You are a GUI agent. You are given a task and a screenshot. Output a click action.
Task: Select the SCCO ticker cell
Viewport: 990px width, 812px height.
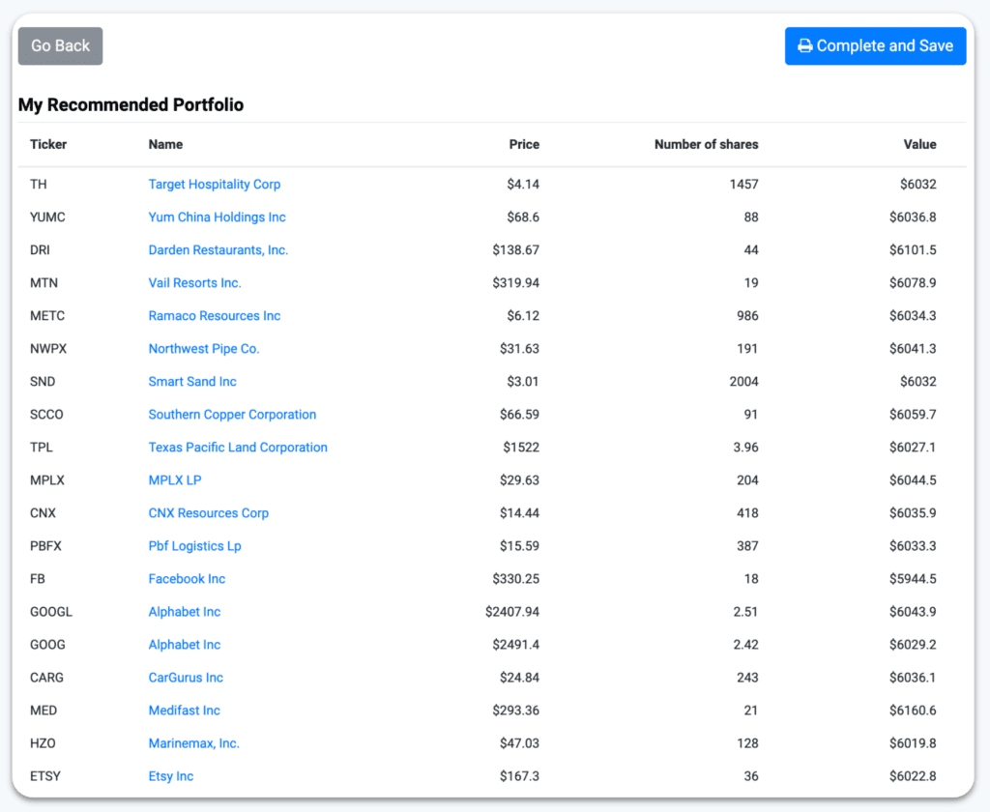pyautogui.click(x=46, y=414)
